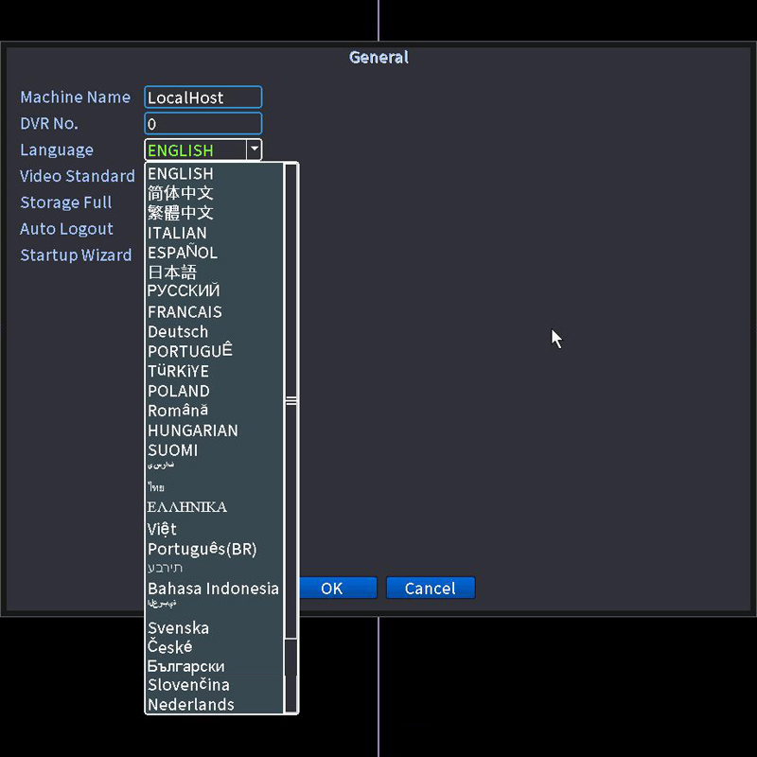Click the Cancel button
Viewport: 757px width, 757px height.
pos(431,588)
